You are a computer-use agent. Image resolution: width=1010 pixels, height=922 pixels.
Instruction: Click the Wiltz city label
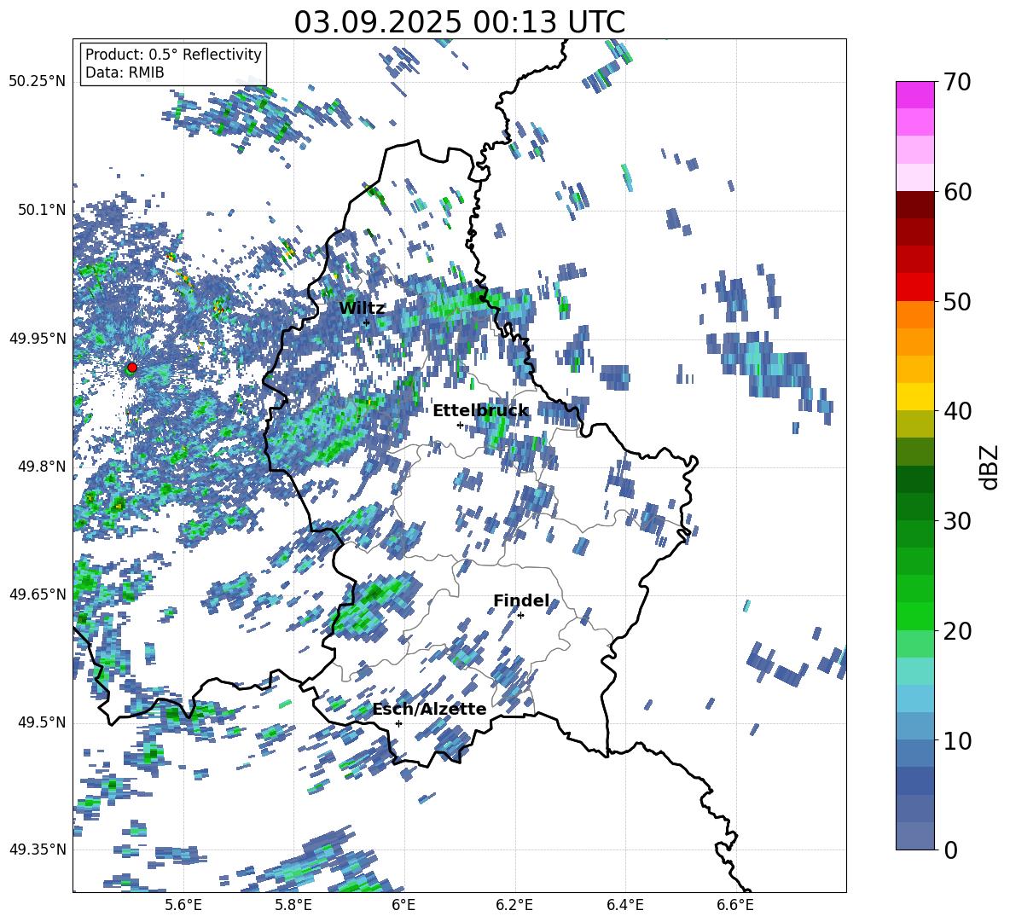362,309
